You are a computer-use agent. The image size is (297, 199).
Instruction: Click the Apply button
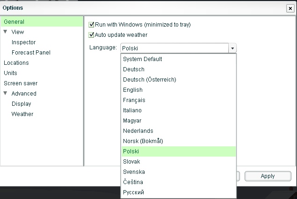[268, 176]
